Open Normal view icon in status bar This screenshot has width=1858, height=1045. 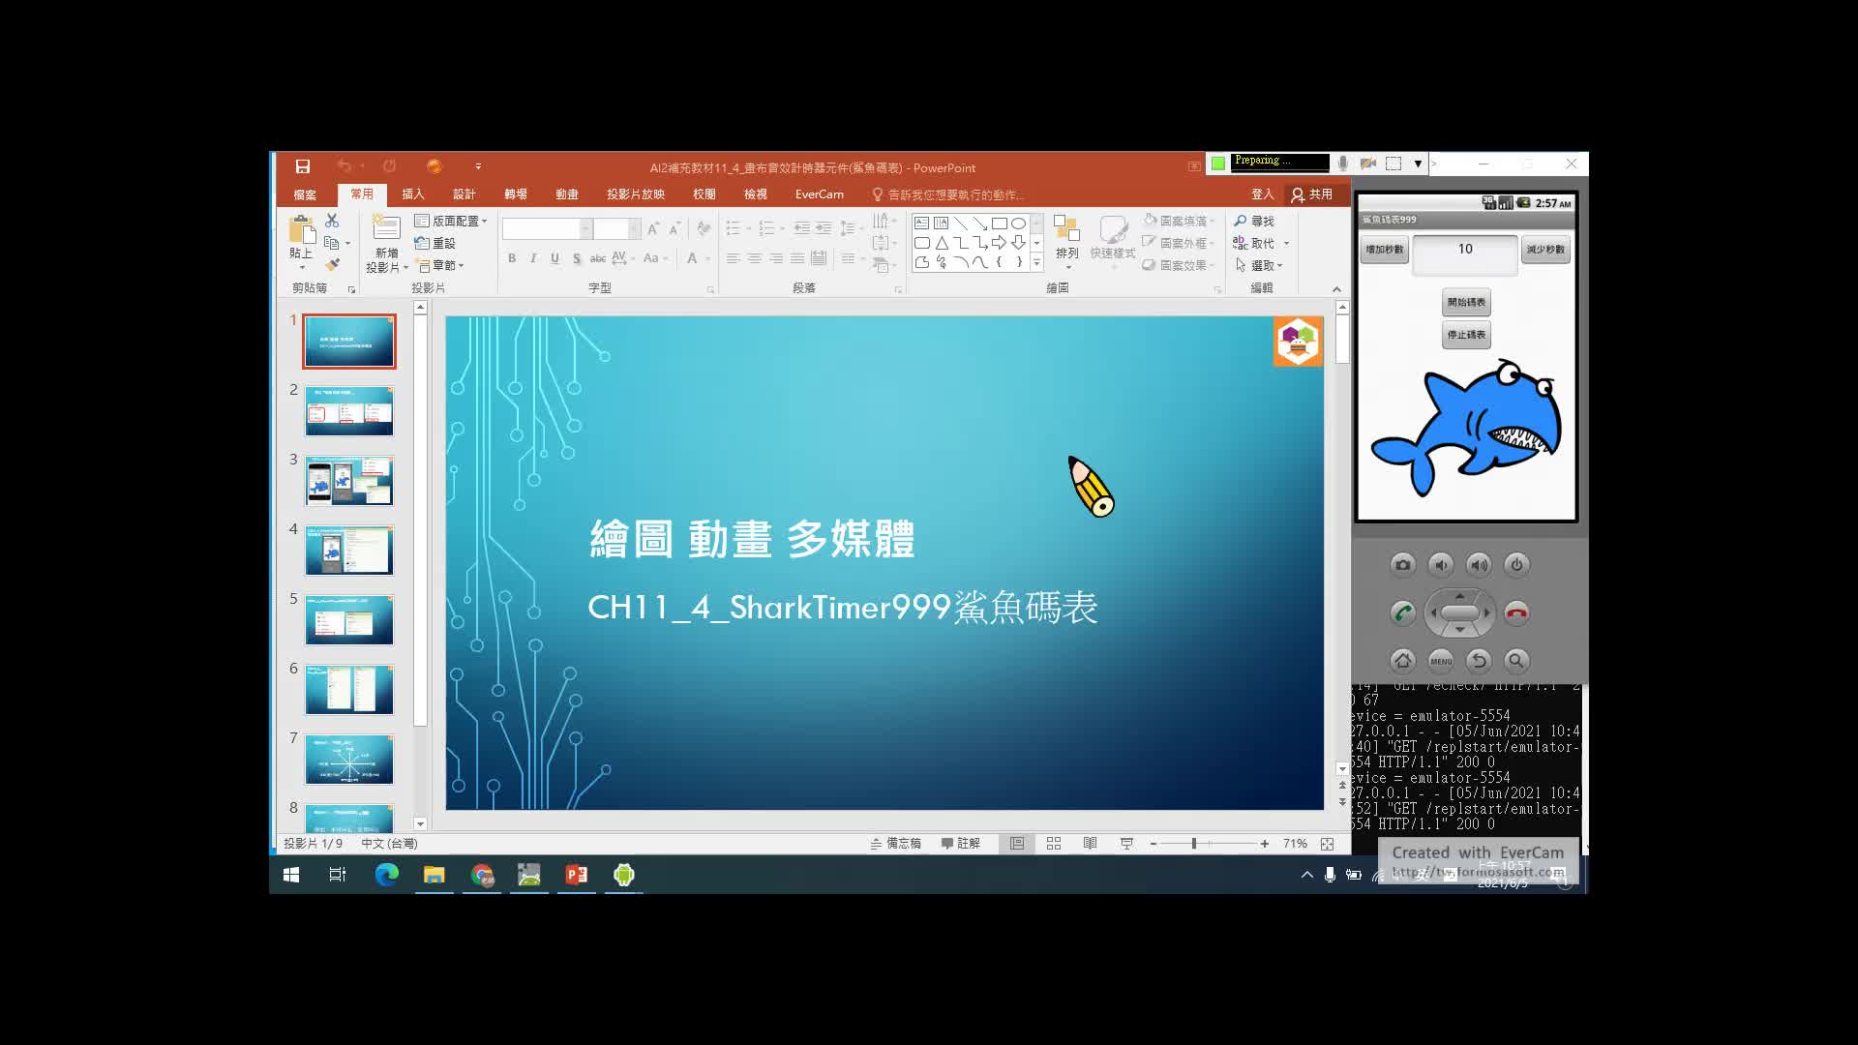(1017, 844)
